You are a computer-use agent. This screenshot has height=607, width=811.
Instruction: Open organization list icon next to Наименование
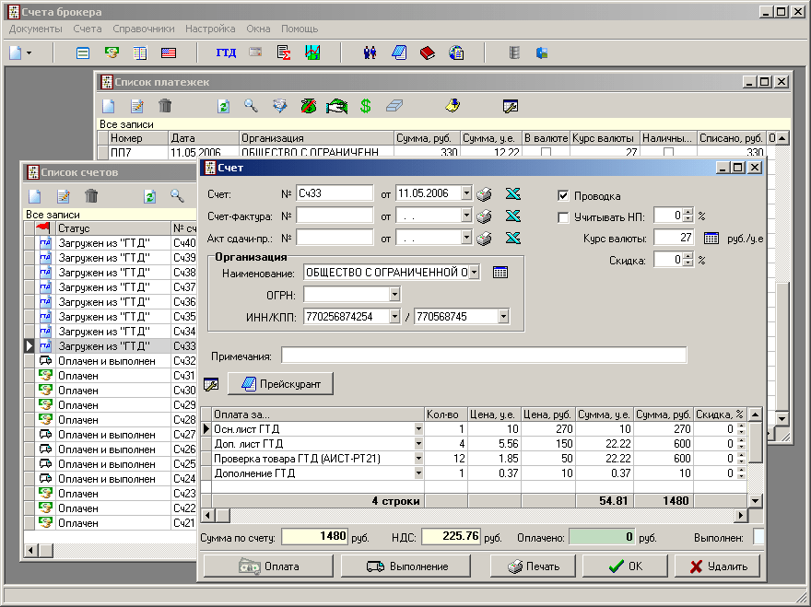pos(500,272)
